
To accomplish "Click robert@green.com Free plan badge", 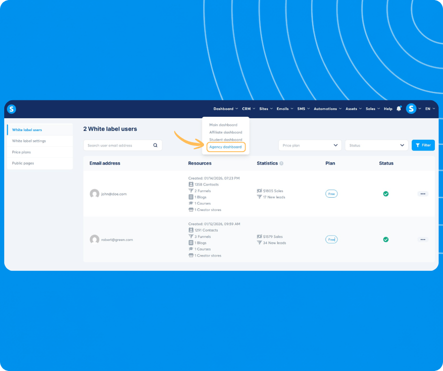I will [331, 240].
